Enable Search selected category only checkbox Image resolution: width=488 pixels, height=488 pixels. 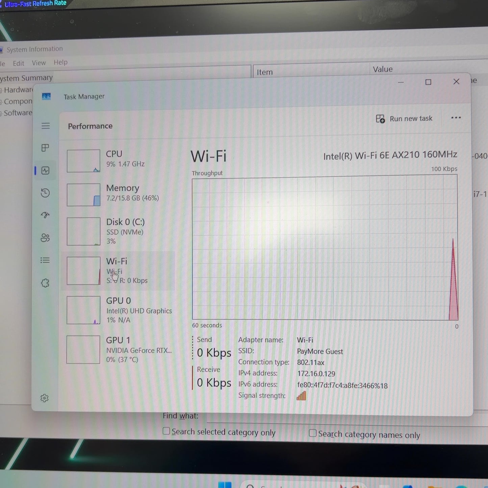(166, 431)
